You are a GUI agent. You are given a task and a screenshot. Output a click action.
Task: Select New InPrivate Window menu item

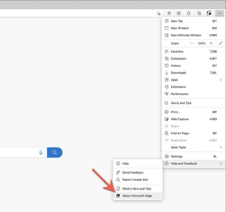193,35
